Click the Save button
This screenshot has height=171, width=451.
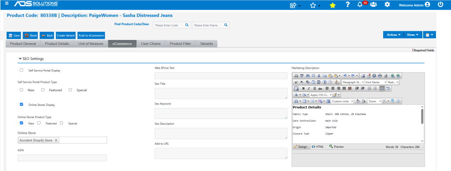[x=14, y=35]
